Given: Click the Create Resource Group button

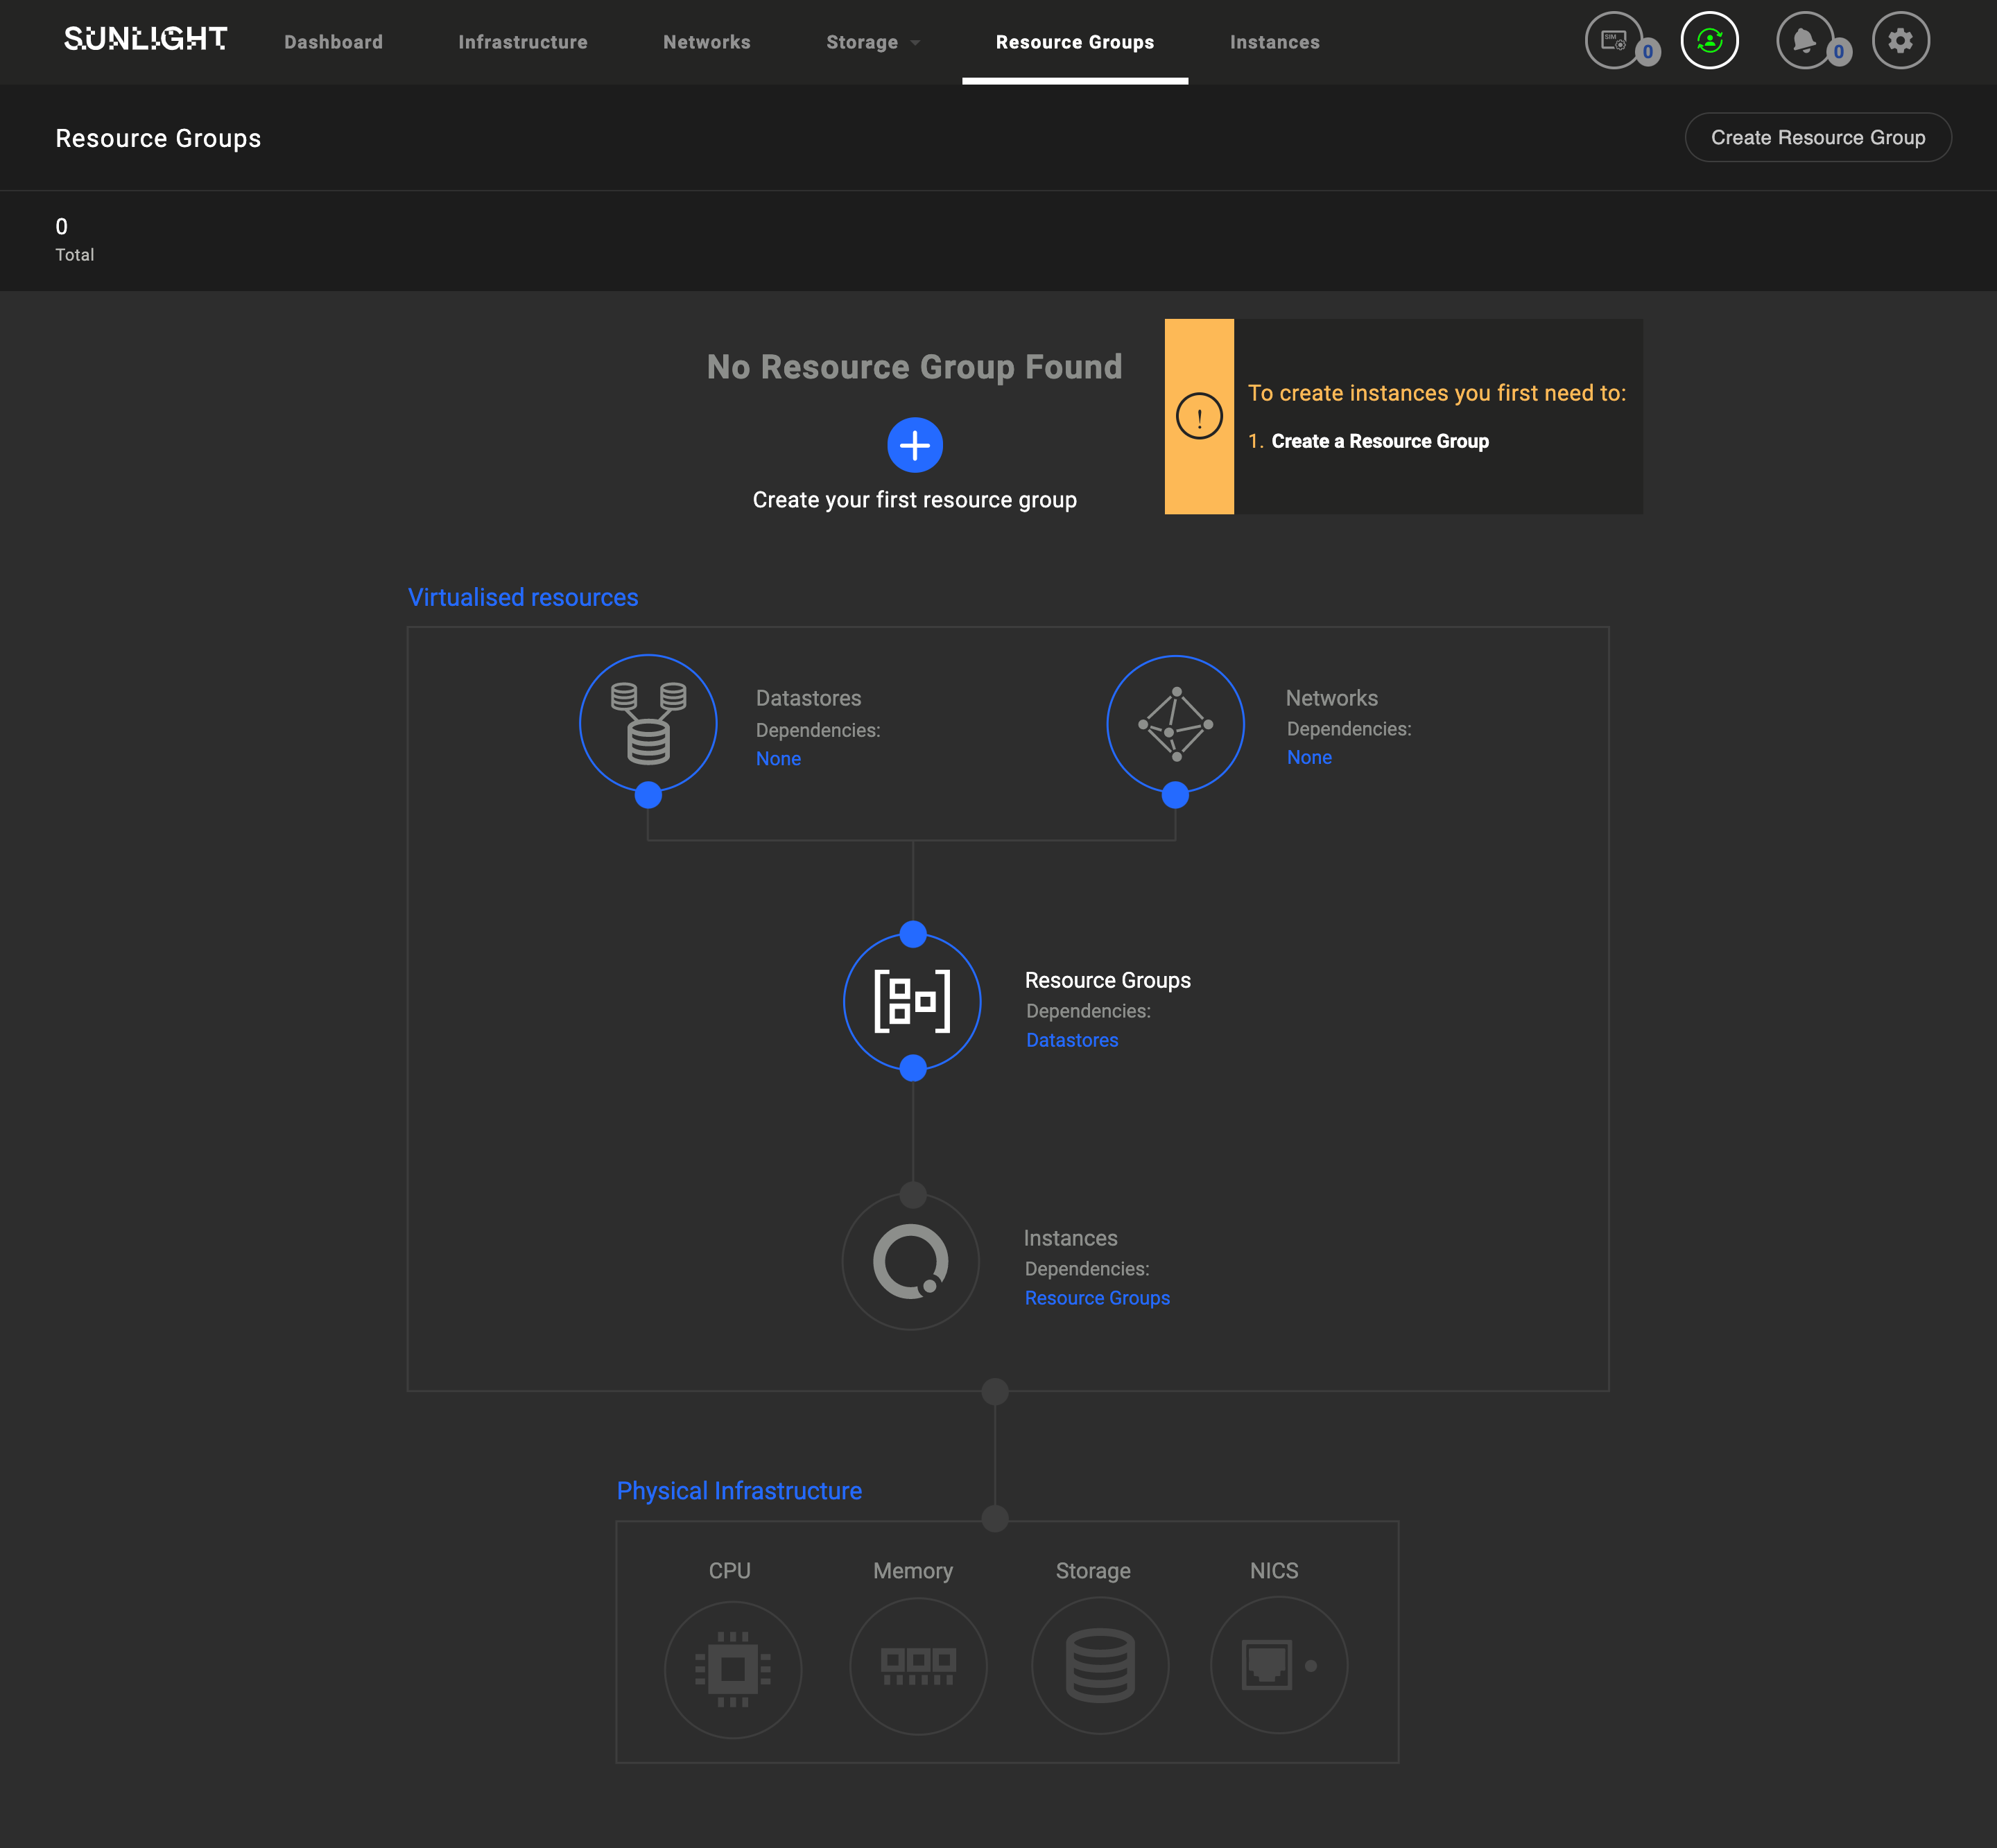Looking at the screenshot, I should pos(1815,137).
